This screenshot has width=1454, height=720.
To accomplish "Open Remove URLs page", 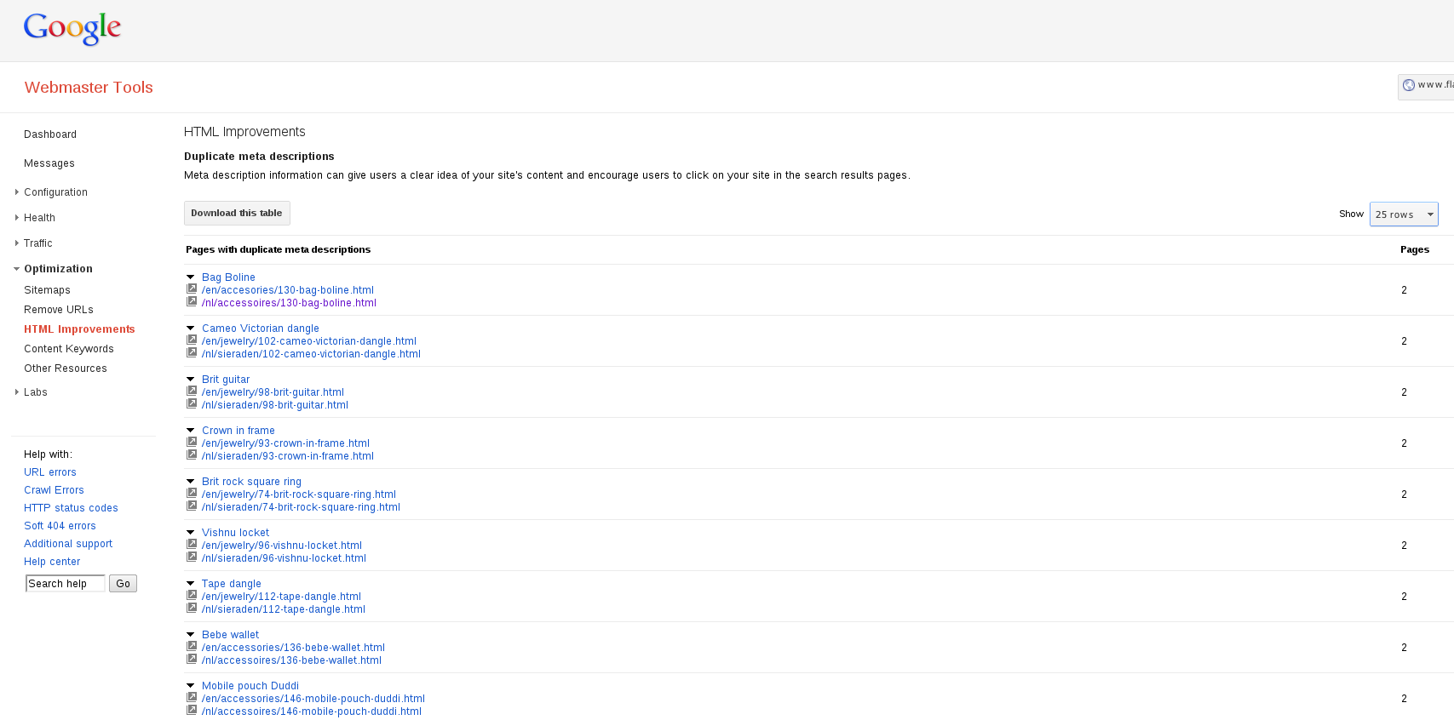I will click(x=59, y=310).
